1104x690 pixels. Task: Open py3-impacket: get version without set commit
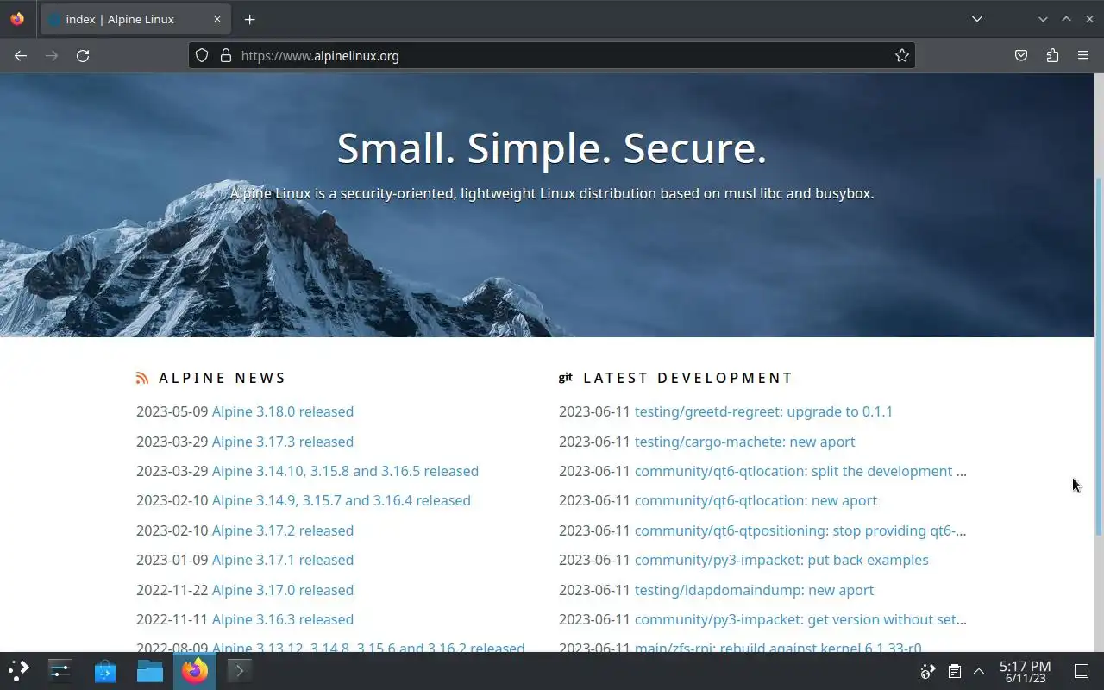pos(800,619)
